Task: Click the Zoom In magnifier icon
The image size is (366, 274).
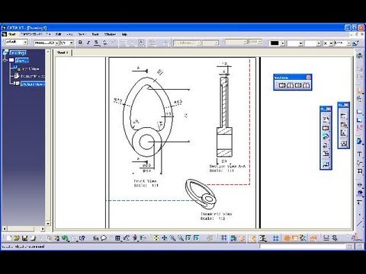Action: coord(172,238)
